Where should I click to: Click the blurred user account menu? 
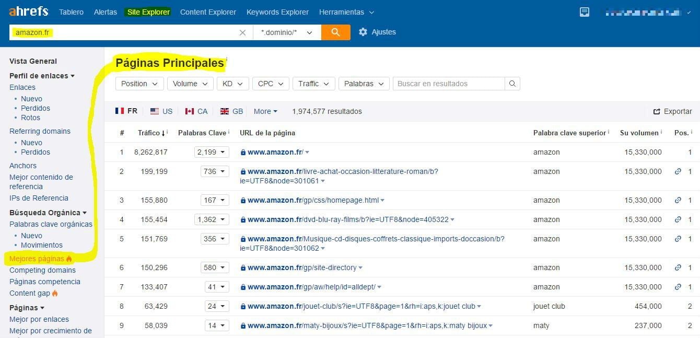[x=648, y=12]
